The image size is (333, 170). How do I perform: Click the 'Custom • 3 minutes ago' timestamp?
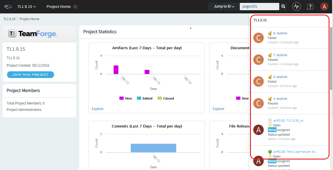pyautogui.click(x=283, y=64)
